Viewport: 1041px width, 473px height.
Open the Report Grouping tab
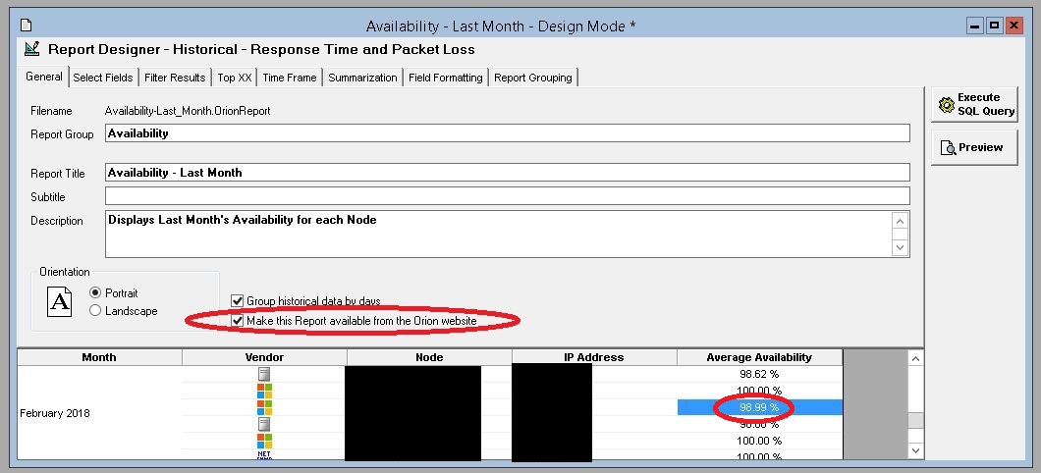pos(533,78)
